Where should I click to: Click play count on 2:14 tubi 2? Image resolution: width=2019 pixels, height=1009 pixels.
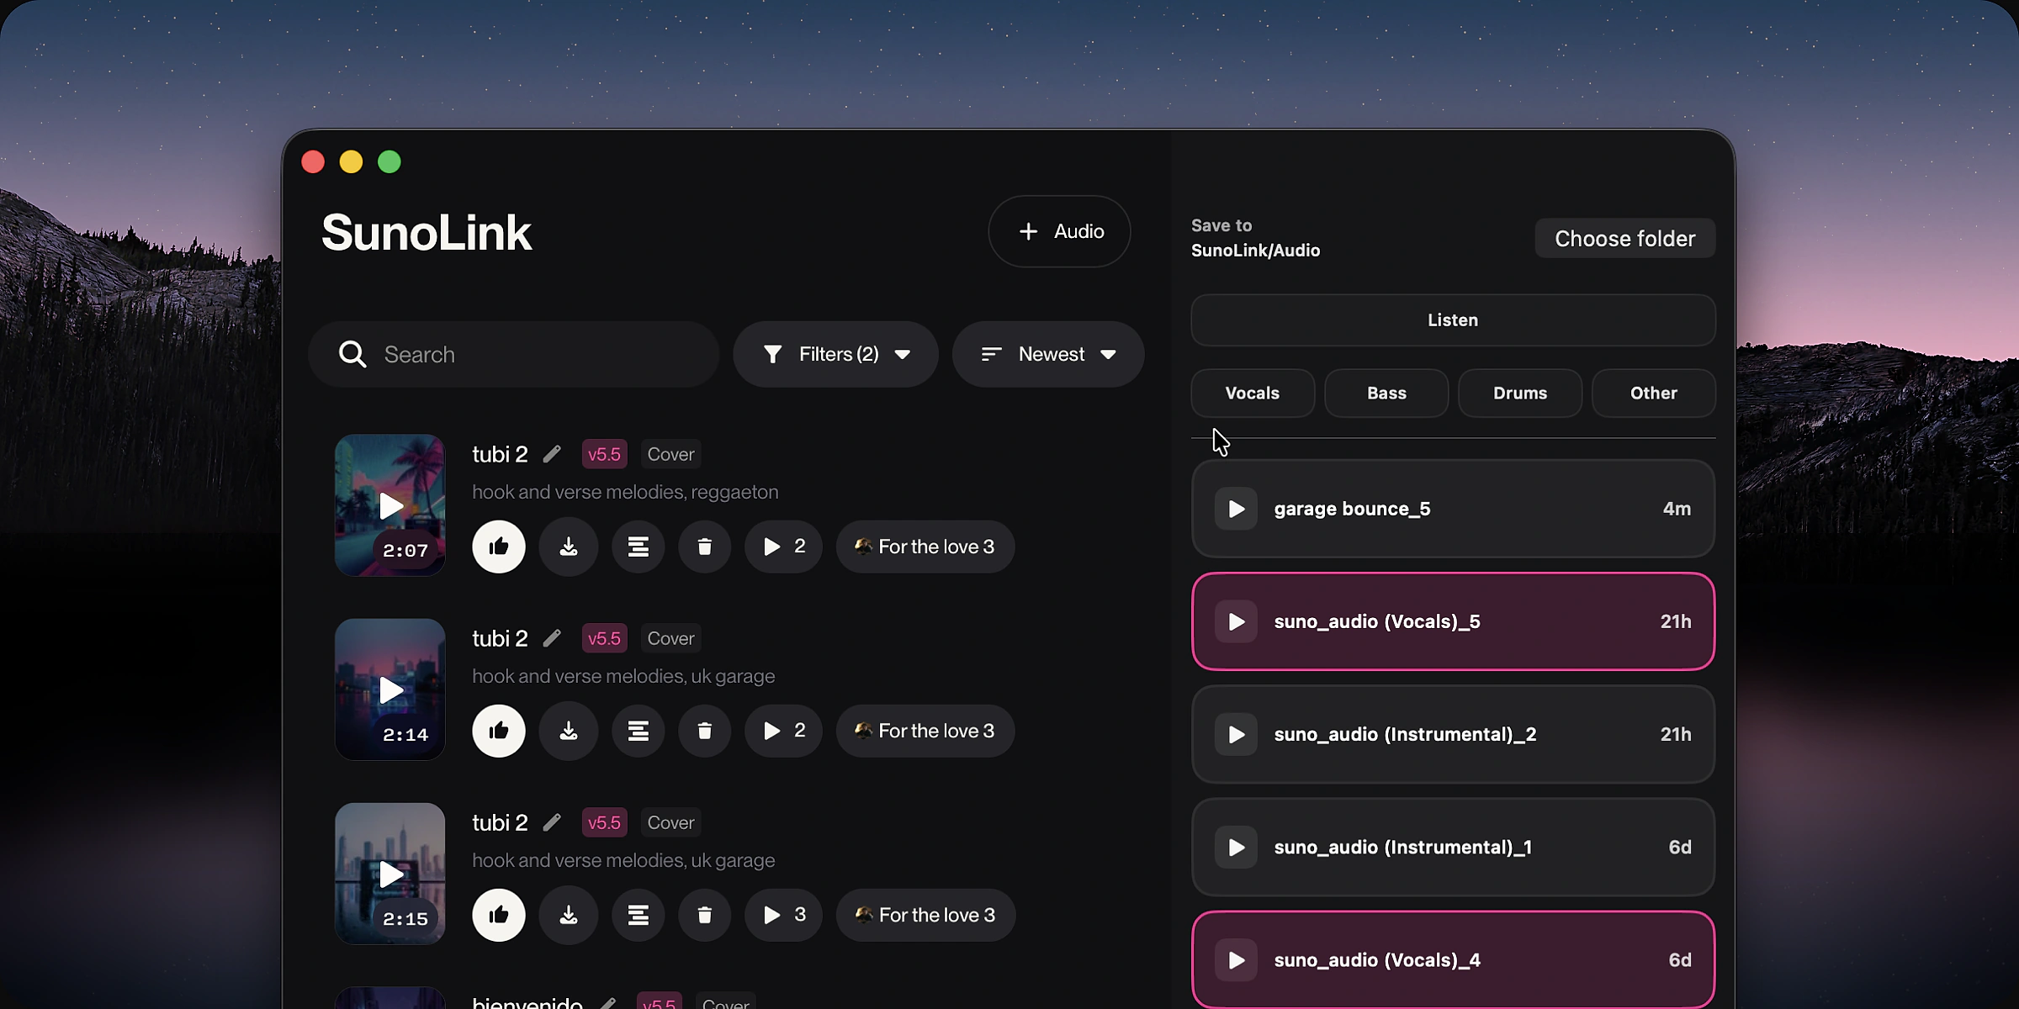pos(784,731)
